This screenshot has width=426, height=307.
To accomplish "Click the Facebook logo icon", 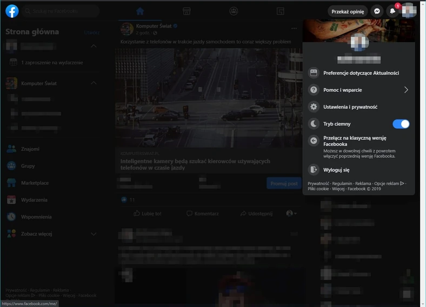I will (12, 11).
